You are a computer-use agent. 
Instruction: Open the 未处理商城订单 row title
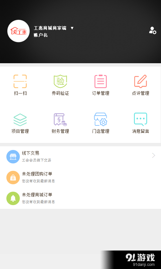[37, 195]
